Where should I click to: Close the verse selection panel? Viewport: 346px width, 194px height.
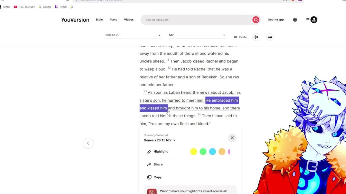pos(232,138)
